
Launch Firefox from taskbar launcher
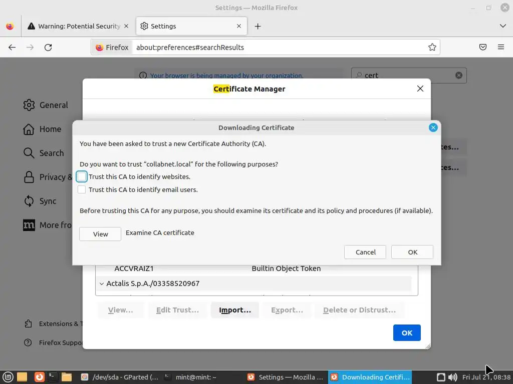click(x=39, y=377)
